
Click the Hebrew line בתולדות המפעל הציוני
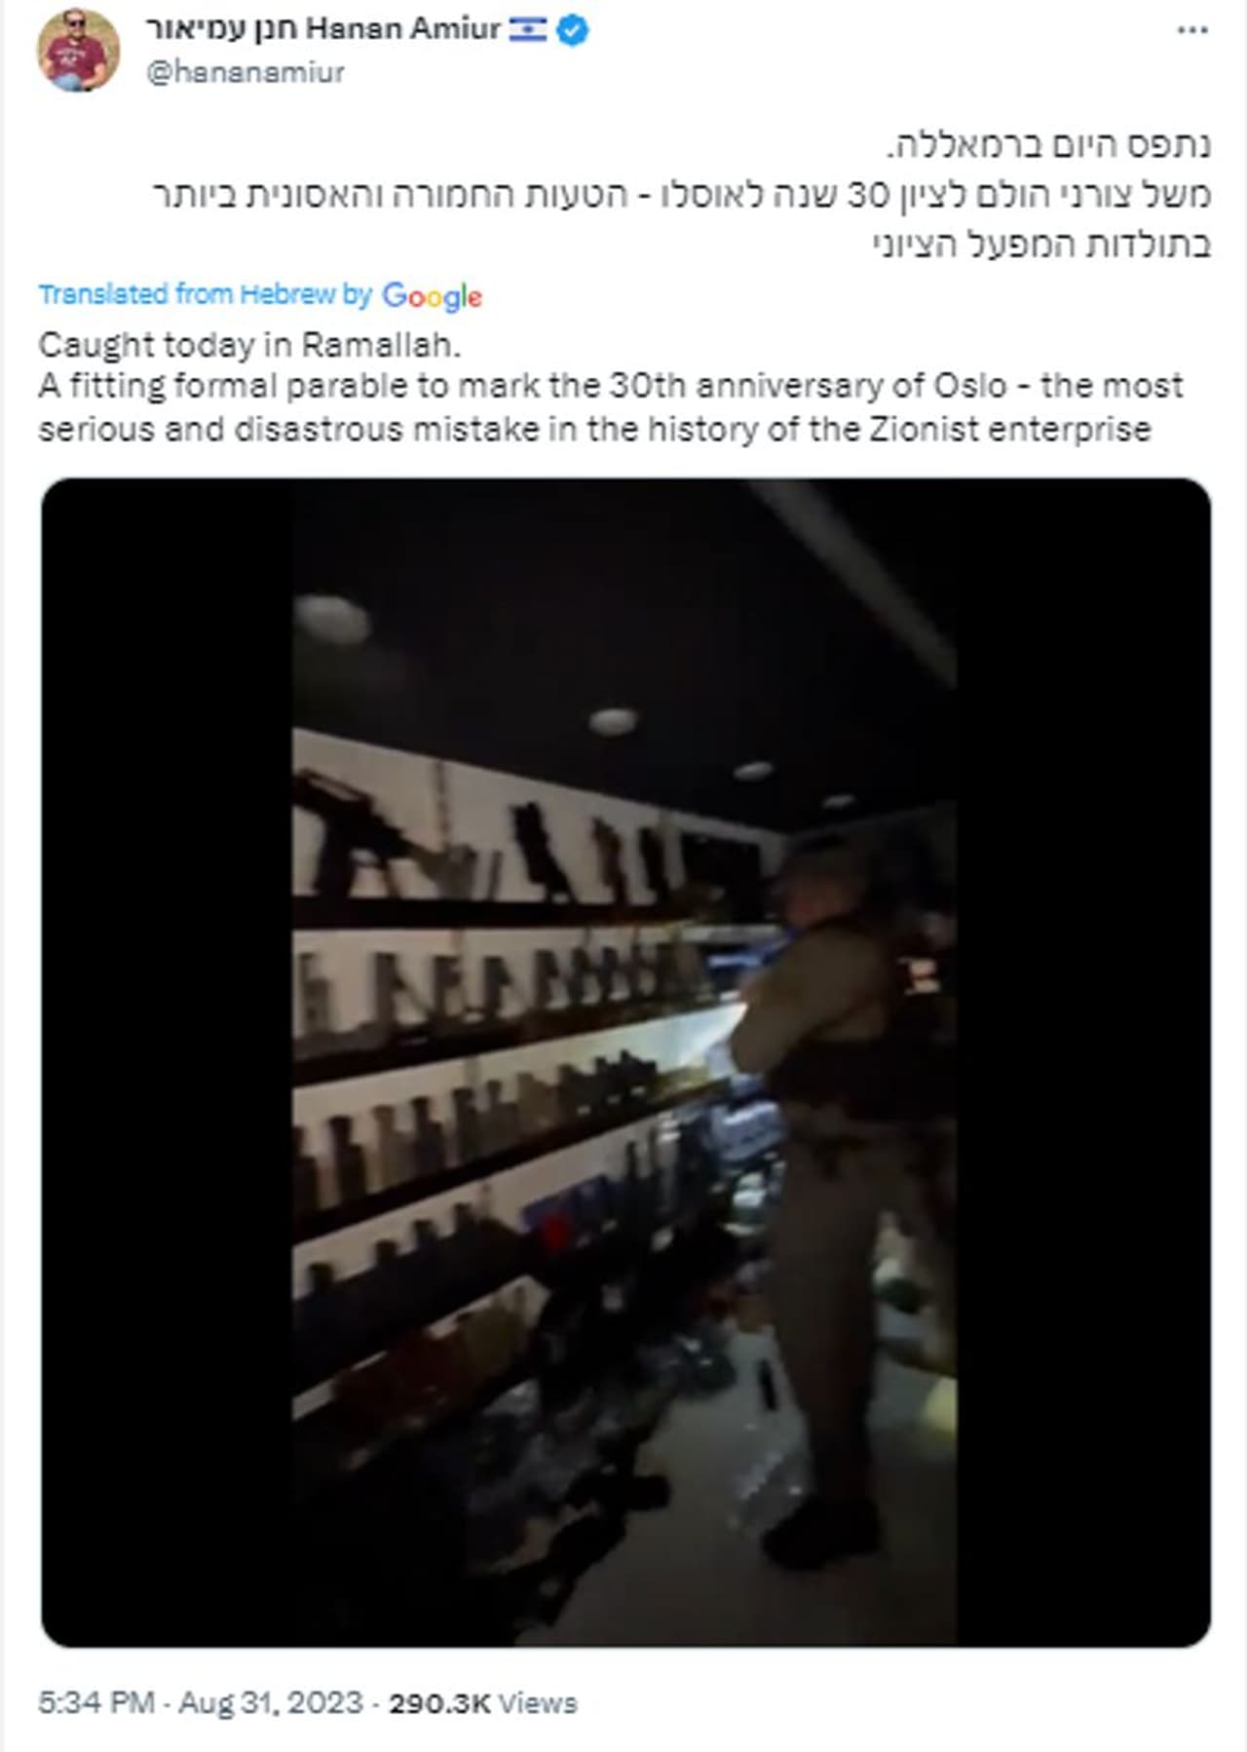tap(1041, 244)
